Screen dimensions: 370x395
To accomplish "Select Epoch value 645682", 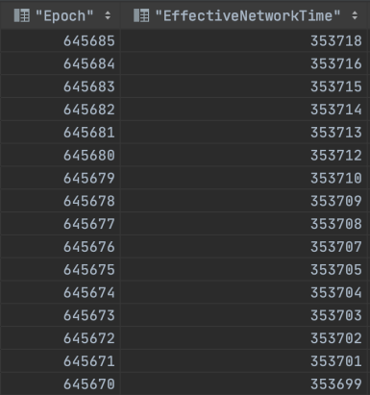I will 61,110.
